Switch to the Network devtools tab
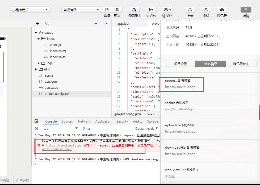Image resolution: width=260 pixels, height=185 pixels. click(x=84, y=121)
